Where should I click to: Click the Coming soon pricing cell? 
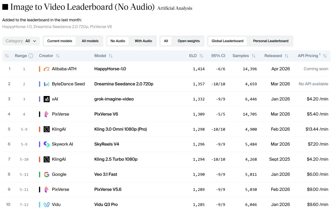(x=316, y=69)
